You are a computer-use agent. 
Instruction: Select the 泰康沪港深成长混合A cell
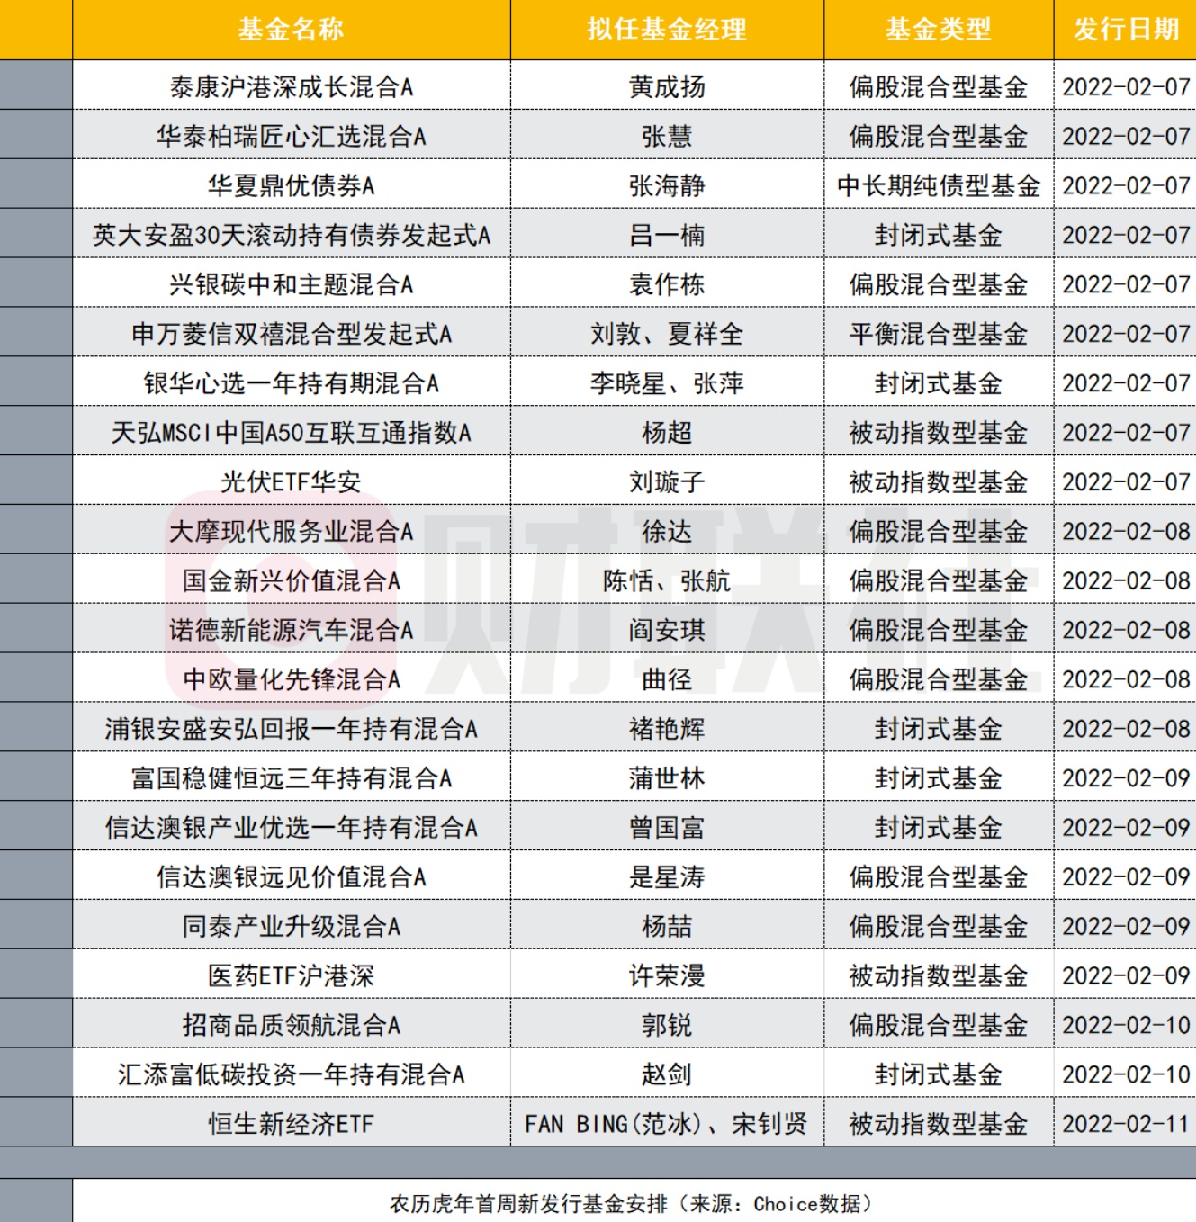[292, 86]
